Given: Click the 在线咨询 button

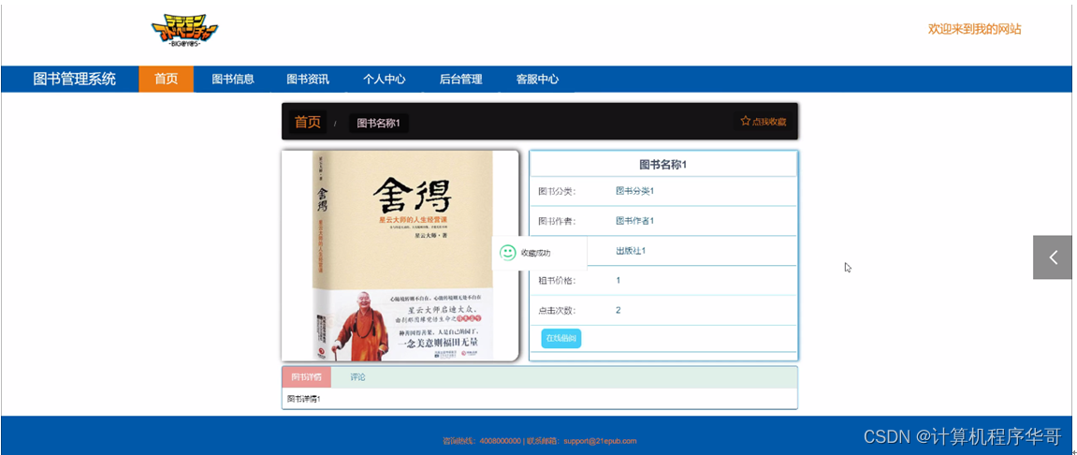Looking at the screenshot, I should tap(561, 339).
